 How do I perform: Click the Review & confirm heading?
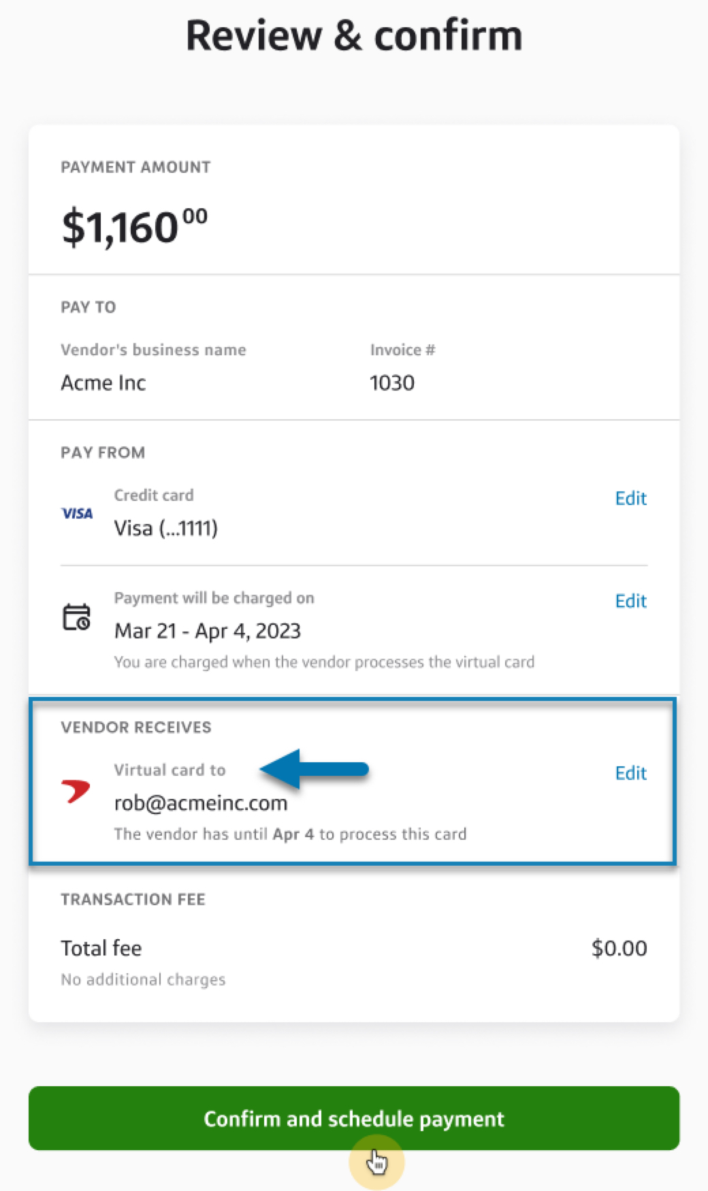coord(354,35)
